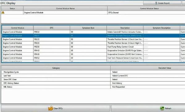Click the Create Report button
This screenshot has width=185, height=112.
point(162,3)
